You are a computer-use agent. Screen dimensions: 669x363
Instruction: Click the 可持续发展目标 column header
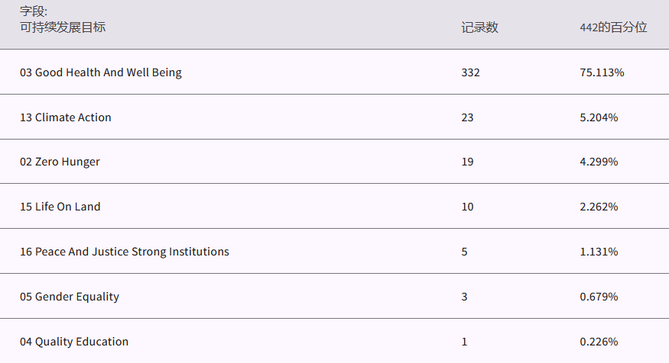tap(63, 27)
